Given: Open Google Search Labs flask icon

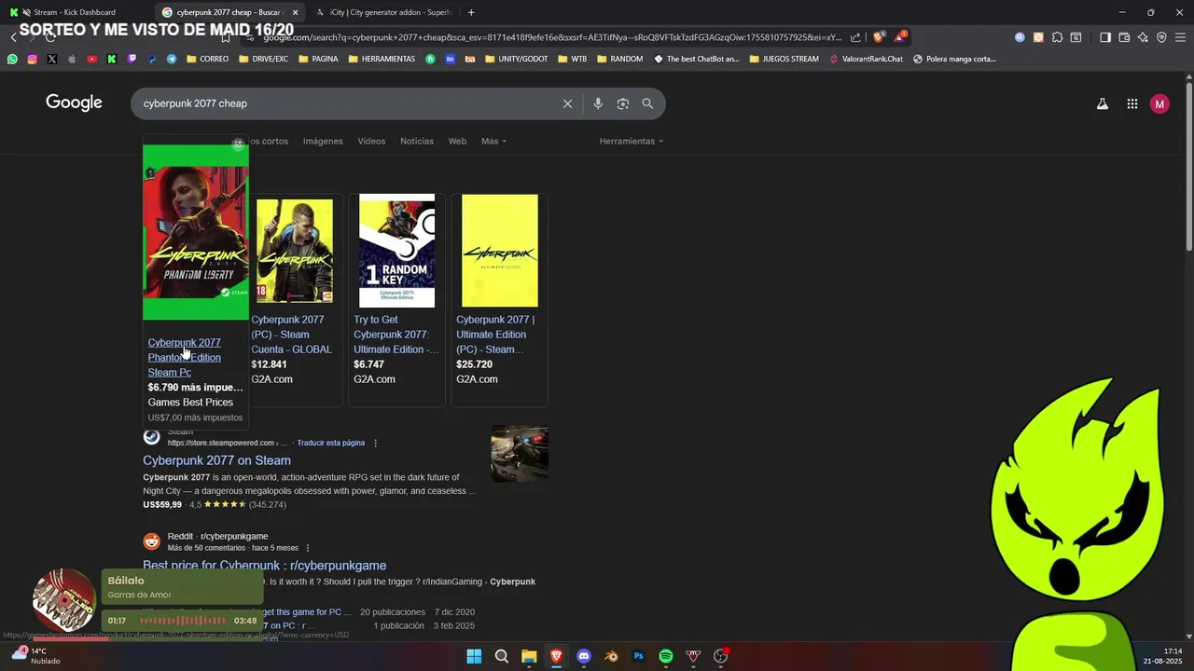Looking at the screenshot, I should coord(1103,104).
